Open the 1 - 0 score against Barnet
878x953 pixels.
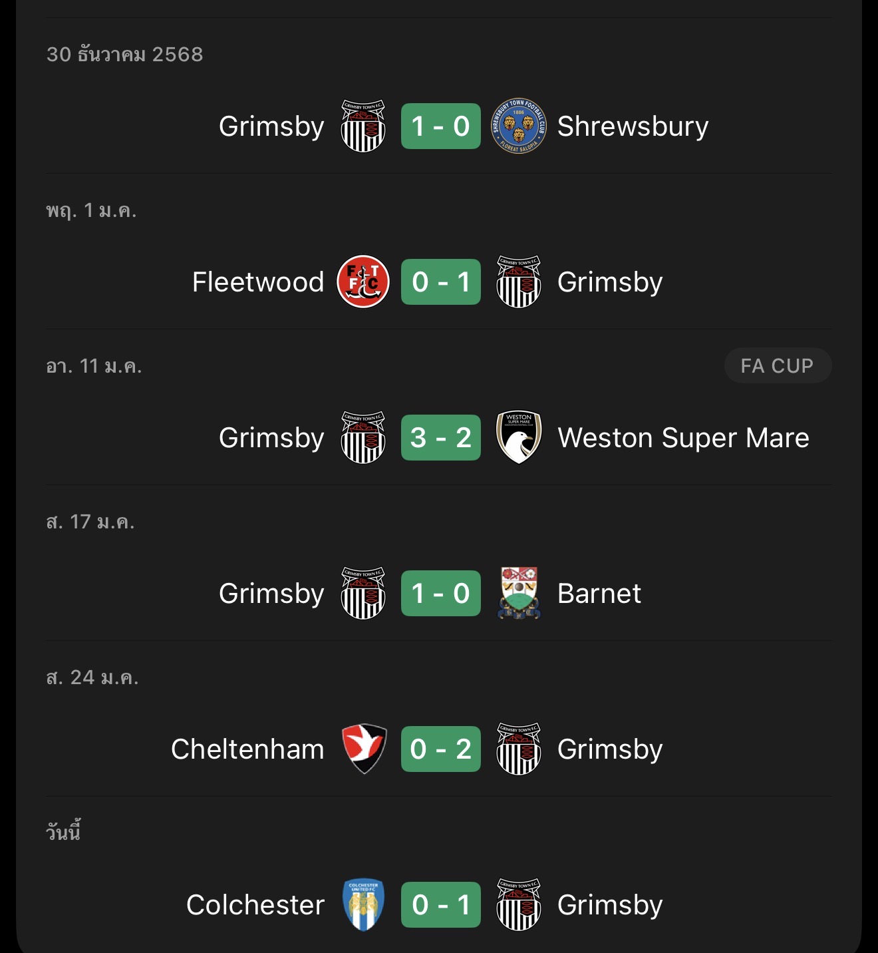point(440,593)
